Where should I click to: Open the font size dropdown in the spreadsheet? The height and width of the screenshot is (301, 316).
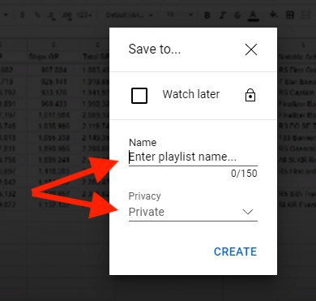180,15
